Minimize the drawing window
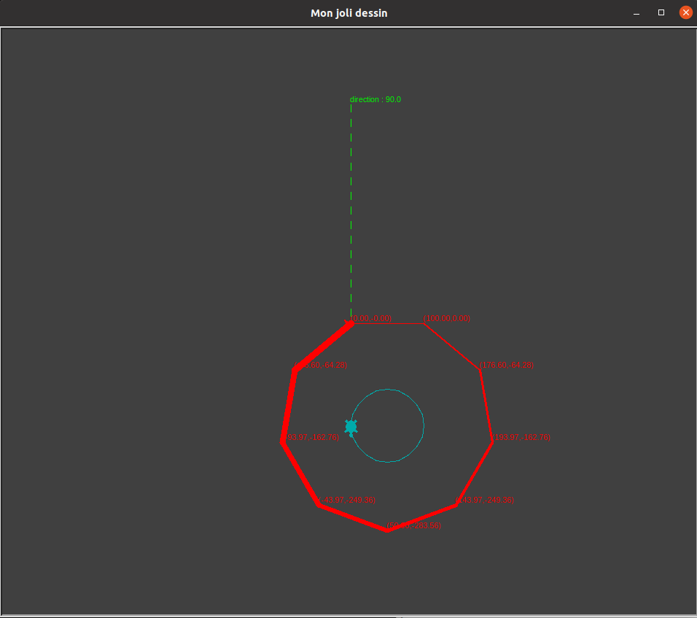The image size is (697, 618). tap(636, 12)
